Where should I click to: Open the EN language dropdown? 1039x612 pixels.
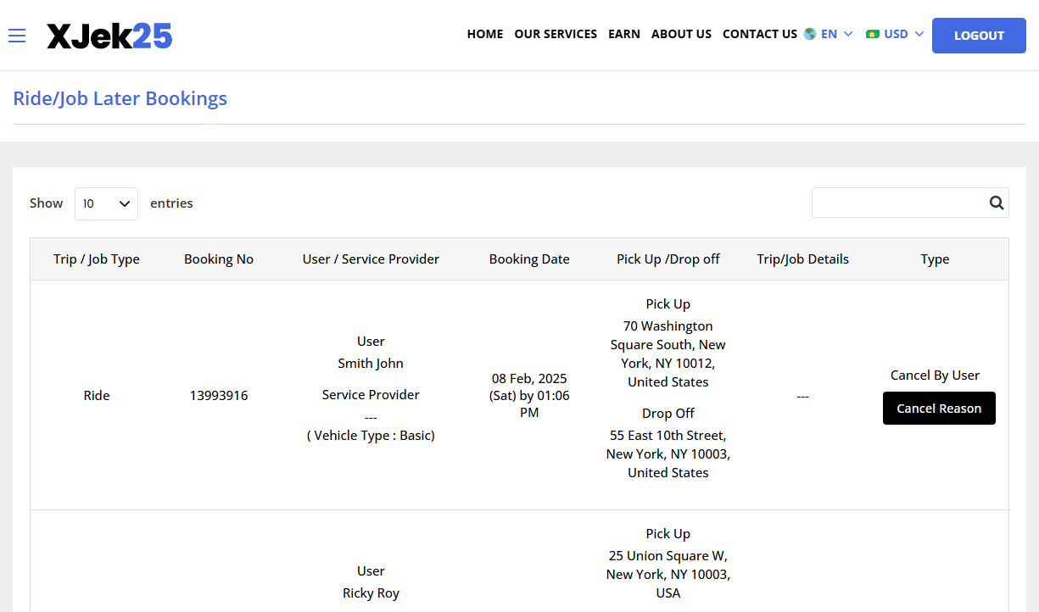pyautogui.click(x=830, y=34)
